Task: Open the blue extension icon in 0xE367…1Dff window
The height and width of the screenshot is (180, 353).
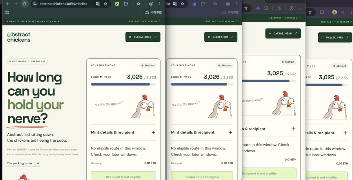Action: point(194,4)
